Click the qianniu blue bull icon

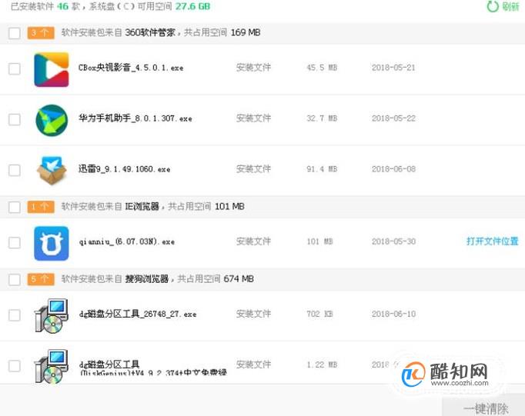52,243
